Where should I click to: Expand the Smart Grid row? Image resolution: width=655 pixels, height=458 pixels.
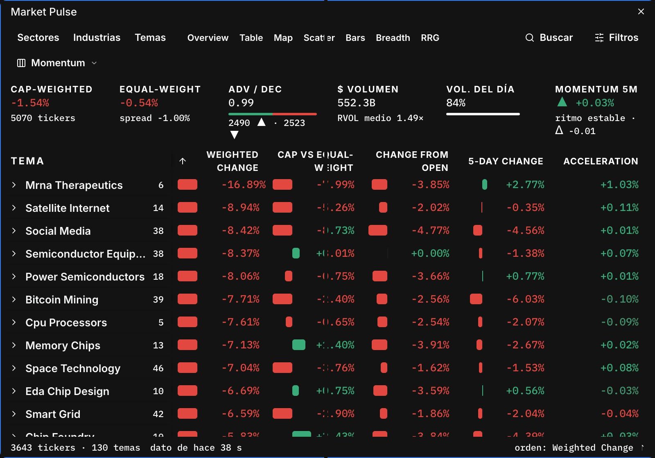pyautogui.click(x=14, y=414)
